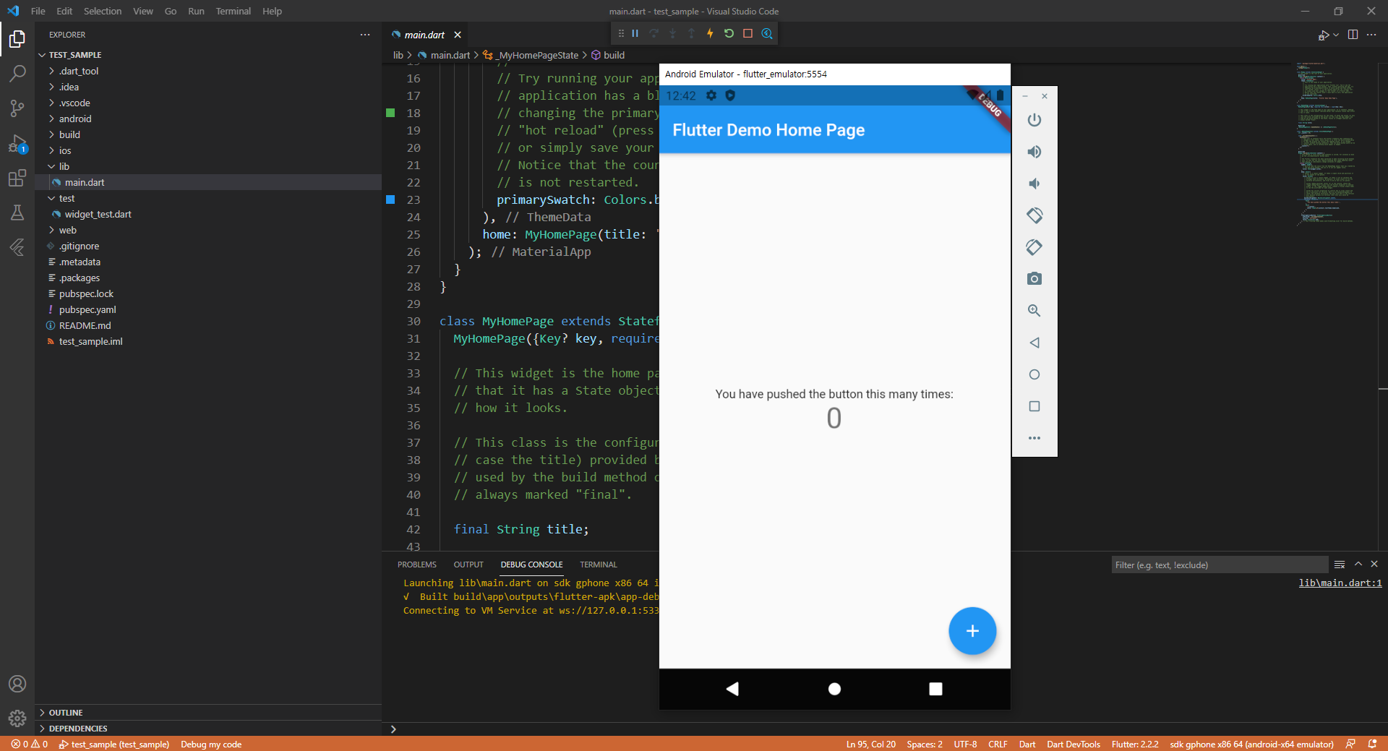This screenshot has width=1388, height=751.
Task: Open the Testing flask view
Action: point(17,213)
